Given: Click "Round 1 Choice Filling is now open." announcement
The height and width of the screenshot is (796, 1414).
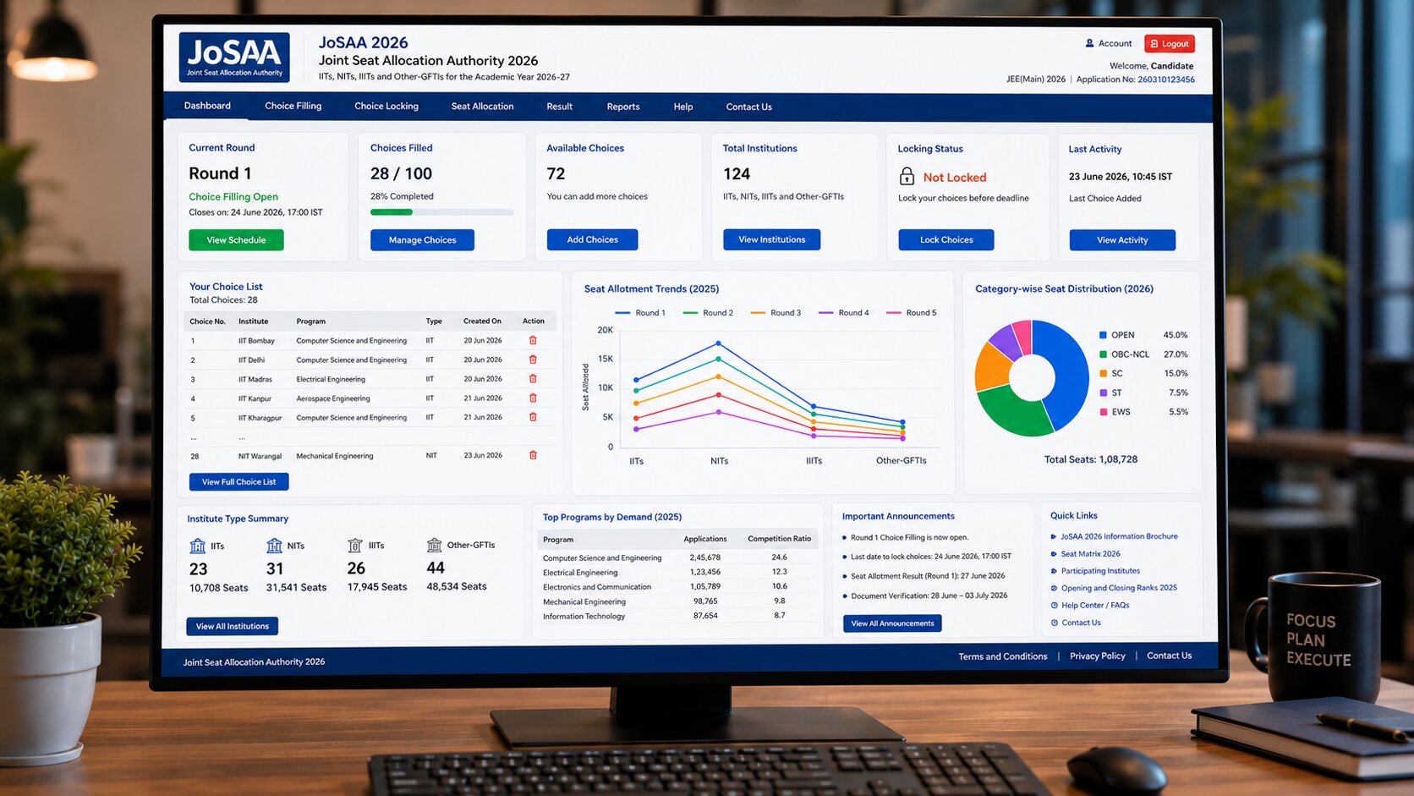Looking at the screenshot, I should coord(909,537).
